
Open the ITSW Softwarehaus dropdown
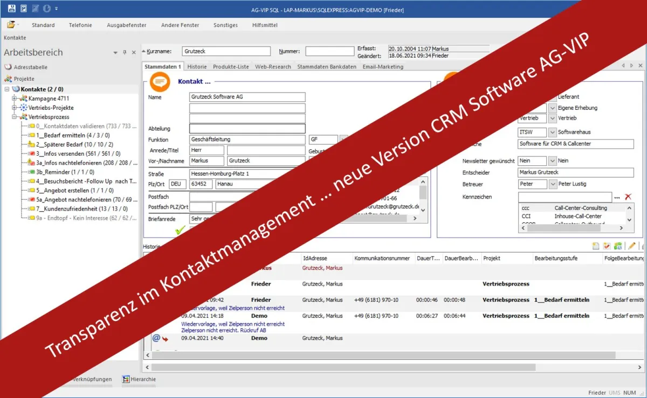pos(552,132)
